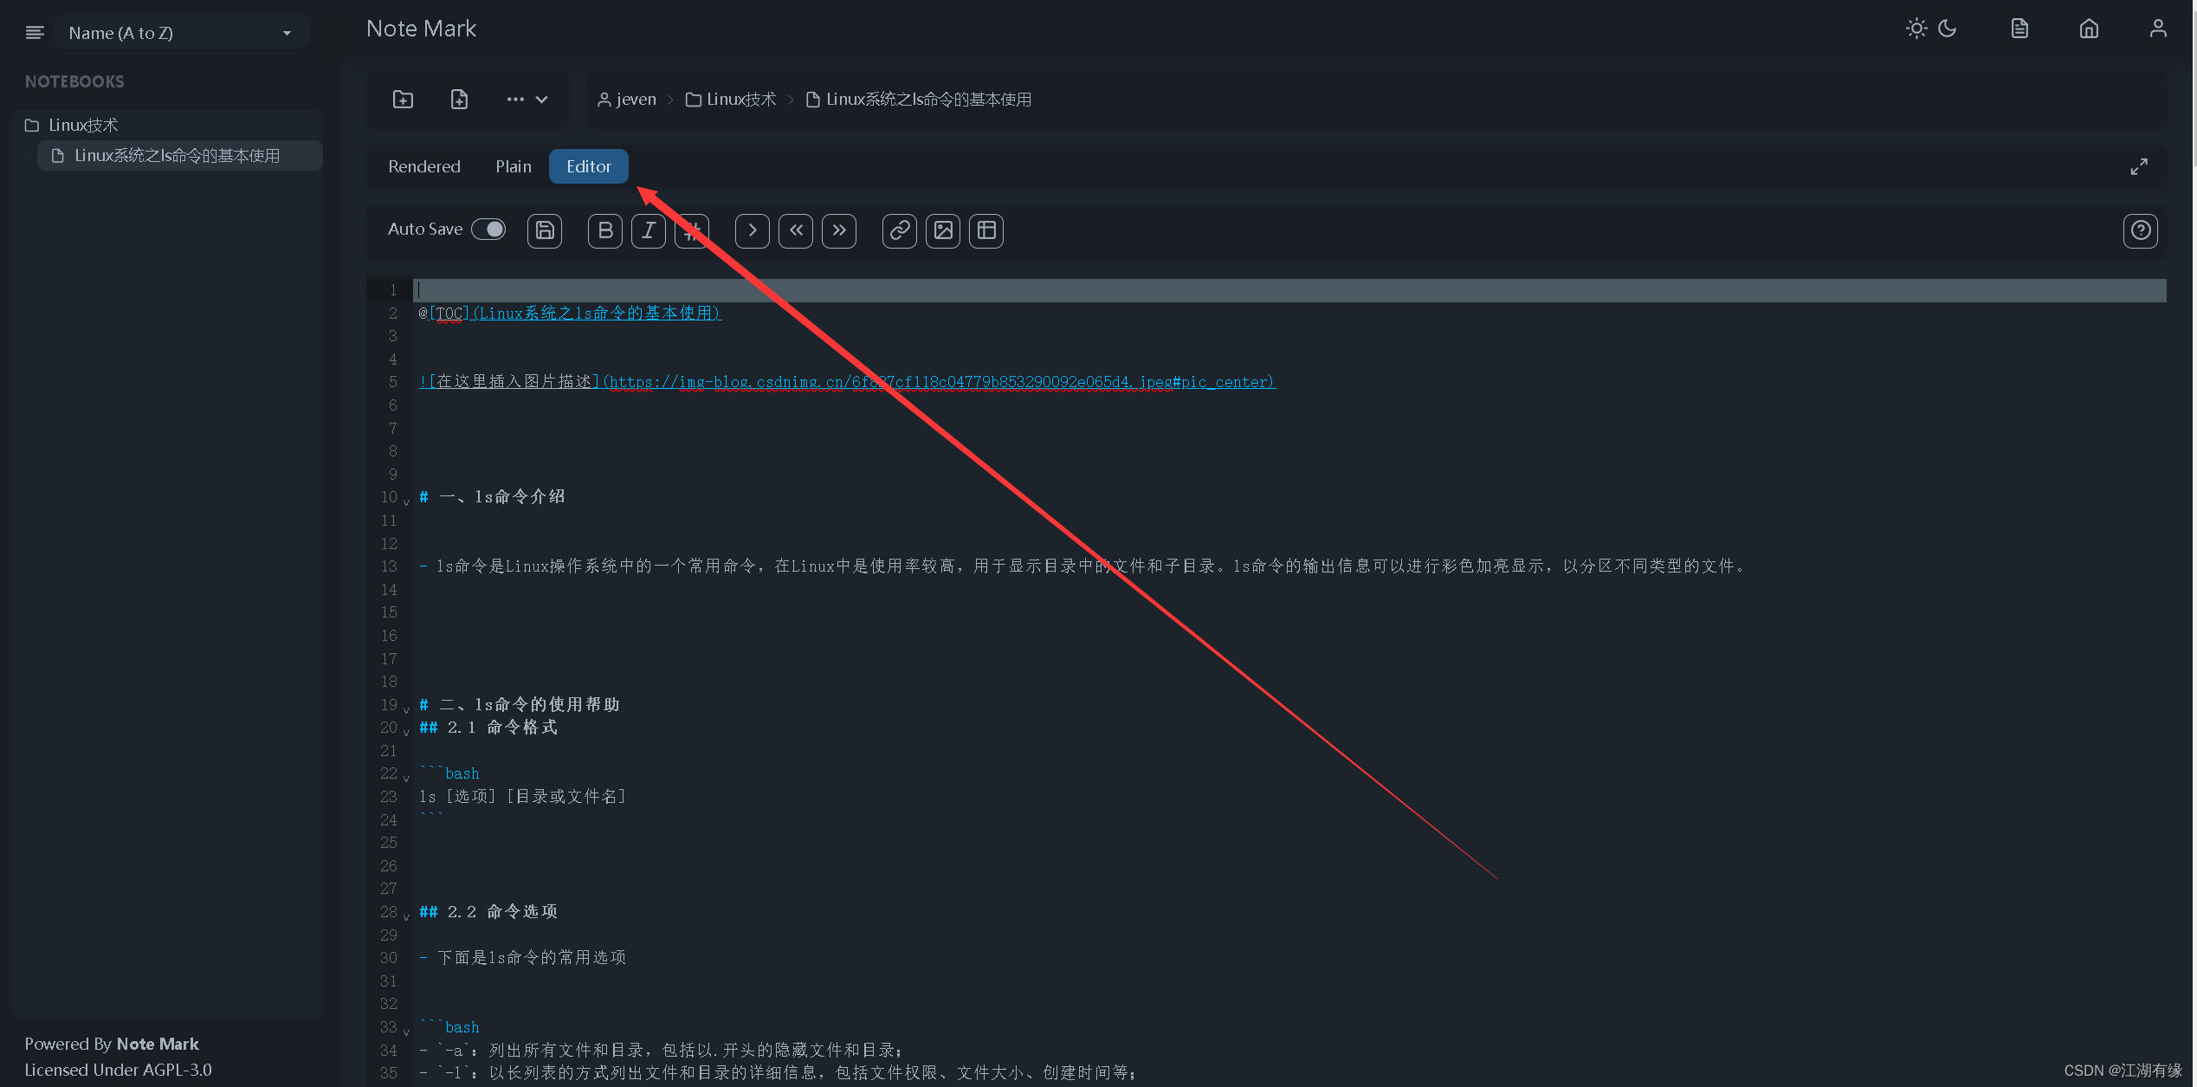Click the bash code fence on line 22
2197x1087 pixels.
(449, 773)
